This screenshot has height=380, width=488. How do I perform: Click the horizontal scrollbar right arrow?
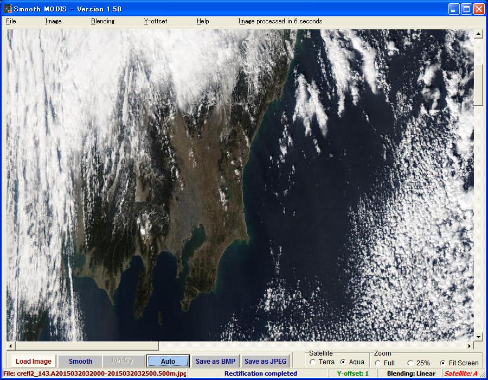point(470,346)
